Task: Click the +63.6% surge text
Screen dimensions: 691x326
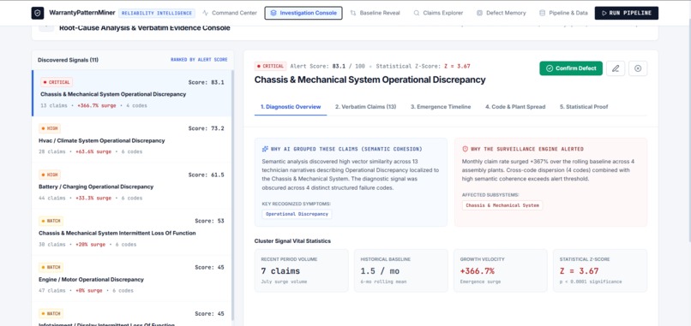Action: 93,151
